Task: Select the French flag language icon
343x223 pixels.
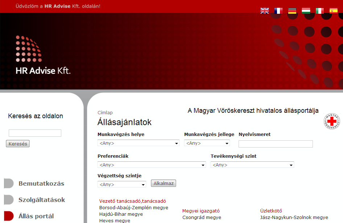Action: pos(278,11)
